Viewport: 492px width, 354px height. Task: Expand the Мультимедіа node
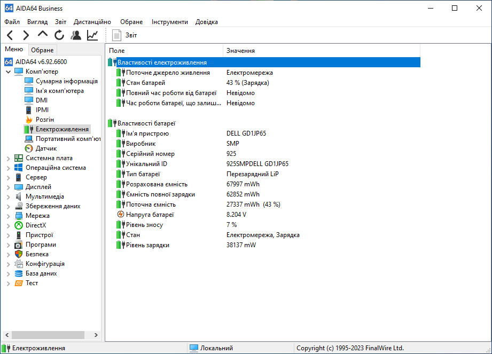click(8, 196)
